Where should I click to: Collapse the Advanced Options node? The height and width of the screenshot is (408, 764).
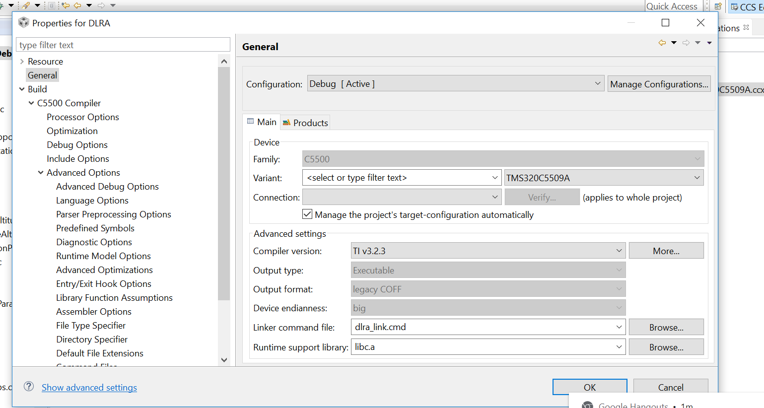click(41, 173)
